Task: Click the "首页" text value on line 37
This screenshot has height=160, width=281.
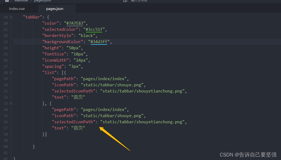Action: point(78,128)
